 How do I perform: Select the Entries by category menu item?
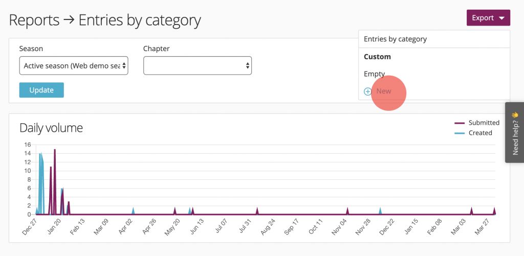point(395,39)
